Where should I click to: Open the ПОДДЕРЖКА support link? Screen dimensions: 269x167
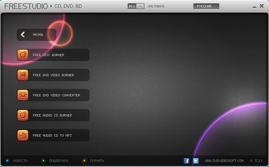tap(59, 161)
